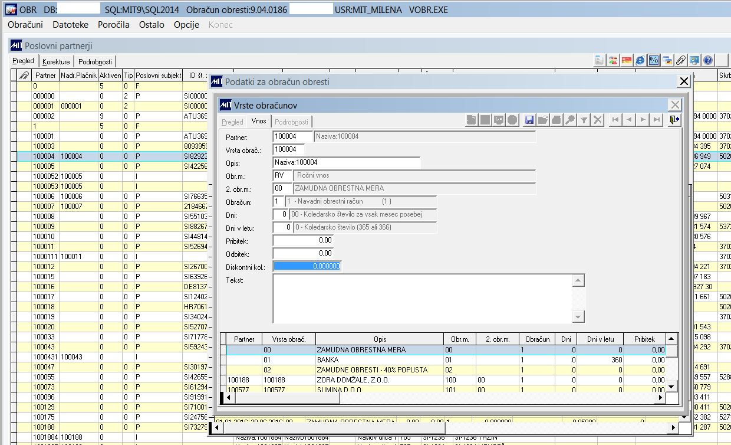Click the document list icon in the toolbar

pyautogui.click(x=599, y=60)
